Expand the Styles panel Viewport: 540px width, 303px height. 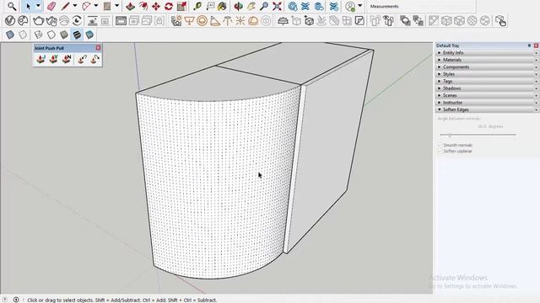486,74
